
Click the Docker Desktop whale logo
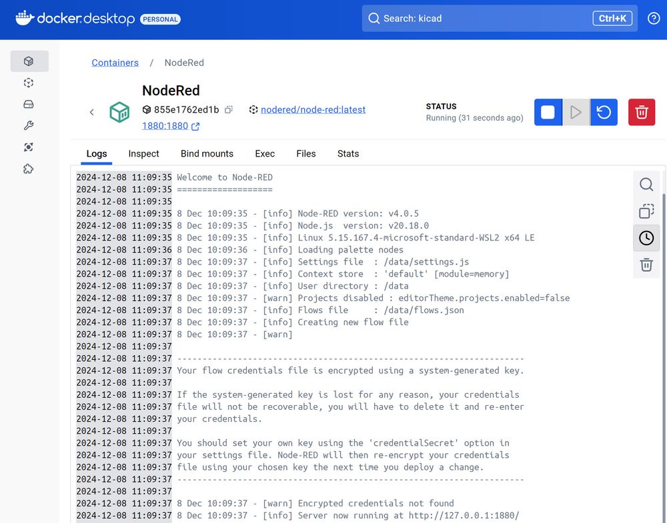pos(25,18)
